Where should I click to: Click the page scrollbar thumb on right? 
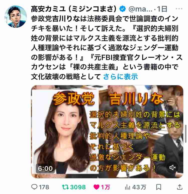click(186, 134)
